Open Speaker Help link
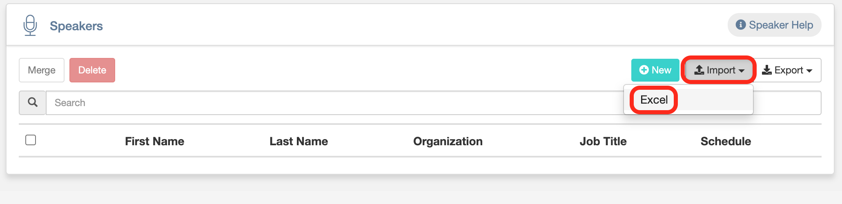Screen dimensions: 842x204 tap(774, 25)
